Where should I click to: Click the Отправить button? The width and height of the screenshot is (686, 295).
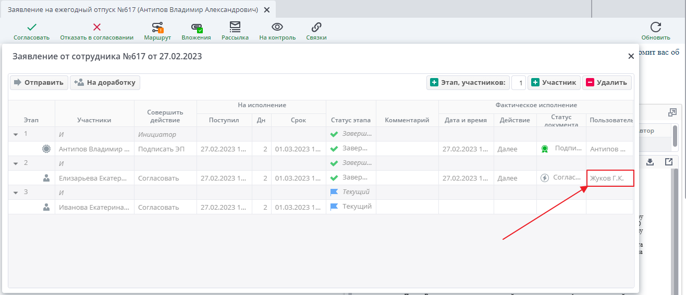click(39, 82)
